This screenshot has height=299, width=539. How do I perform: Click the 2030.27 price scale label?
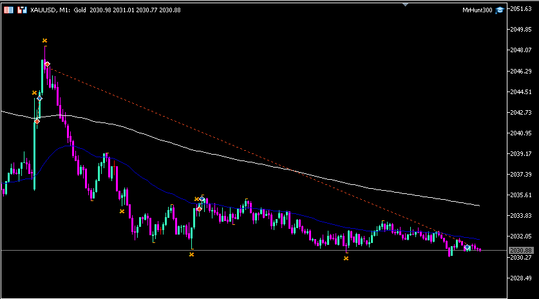[x=521, y=257]
